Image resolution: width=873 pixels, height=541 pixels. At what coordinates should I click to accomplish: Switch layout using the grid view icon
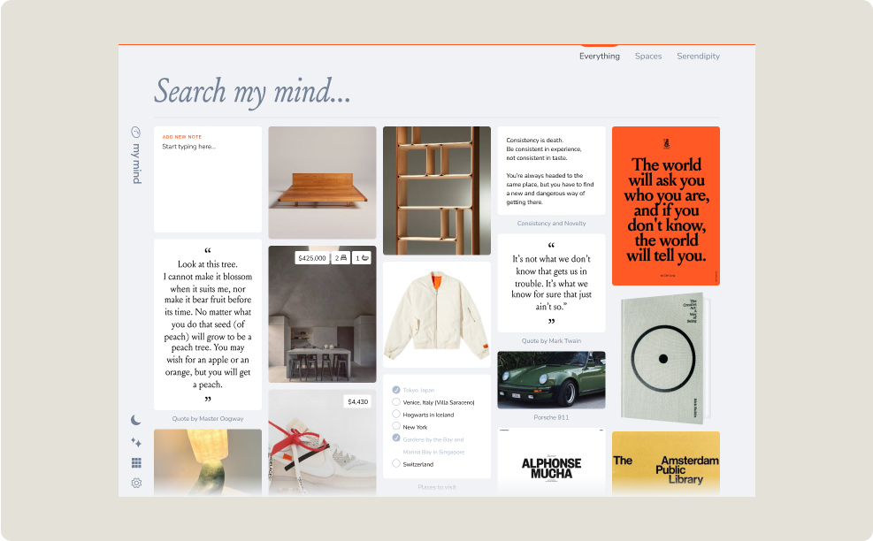136,462
